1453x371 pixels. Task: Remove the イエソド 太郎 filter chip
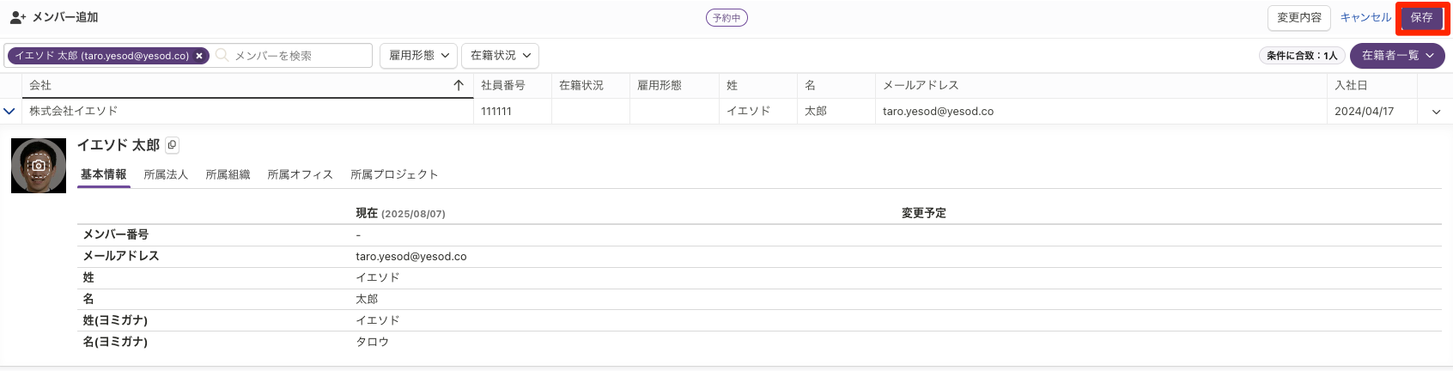click(199, 56)
